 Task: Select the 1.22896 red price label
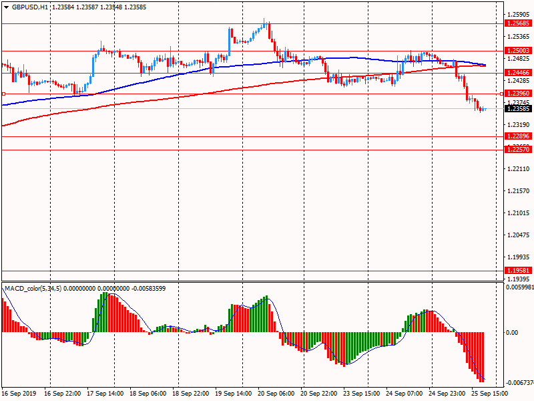518,136
